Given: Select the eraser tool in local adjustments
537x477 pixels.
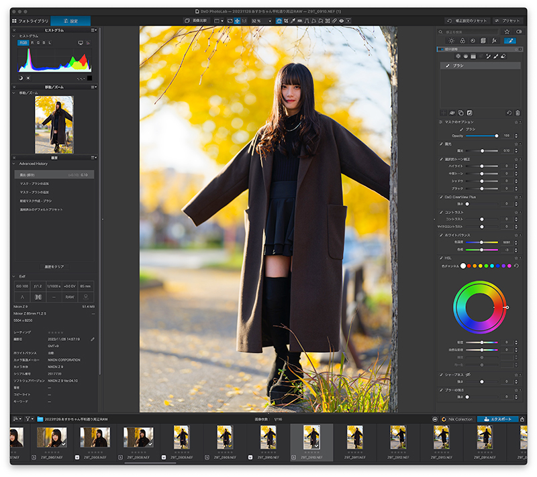Looking at the screenshot, I should pos(503,56).
